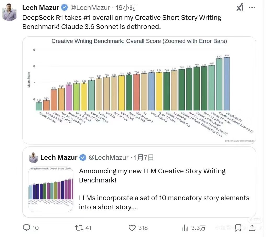This screenshot has height=237, width=273.
Task: Open quoted tweet text about LLM benchmark
Action: pyautogui.click(x=164, y=189)
